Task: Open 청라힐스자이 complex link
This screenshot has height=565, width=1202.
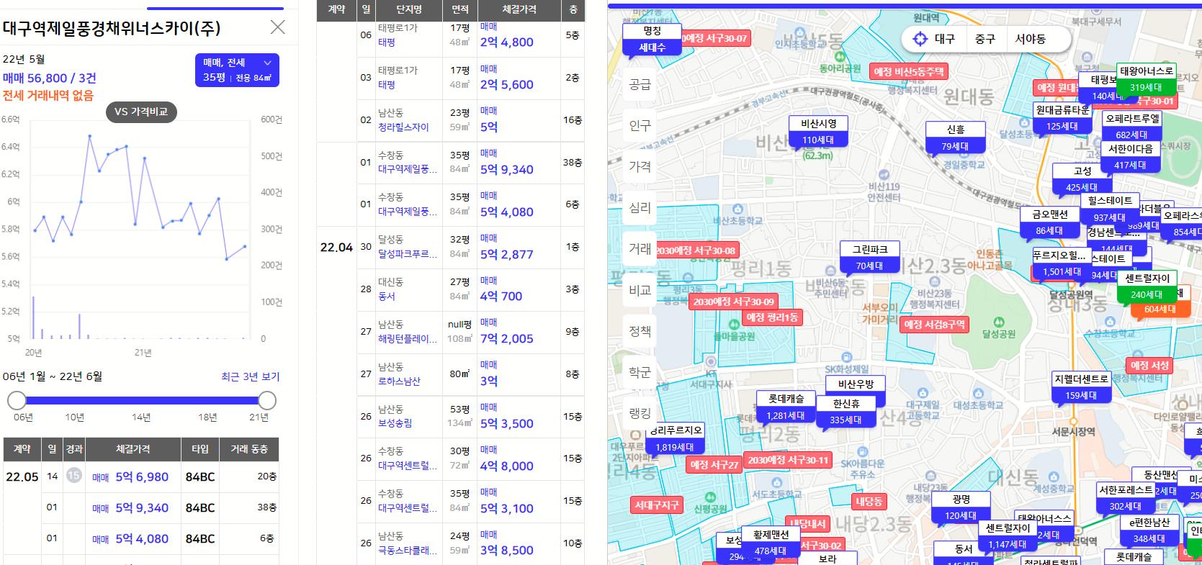Action: 403,127
